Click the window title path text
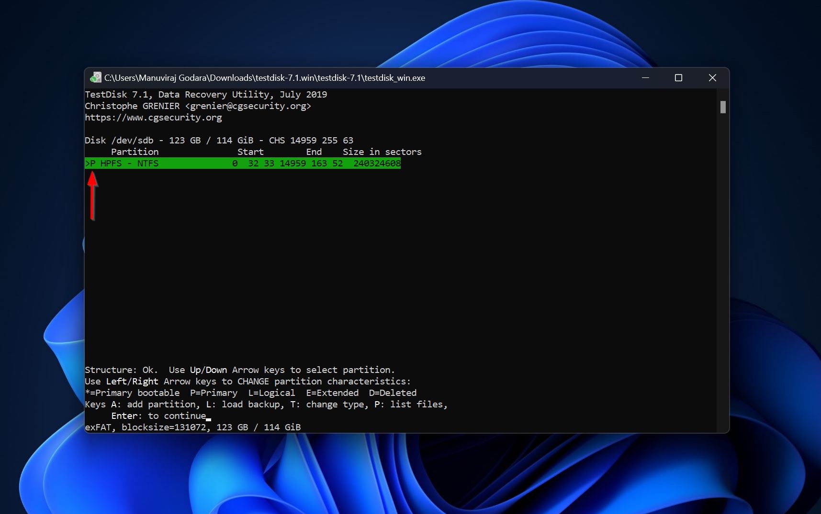The height and width of the screenshot is (514, 821). (x=265, y=77)
